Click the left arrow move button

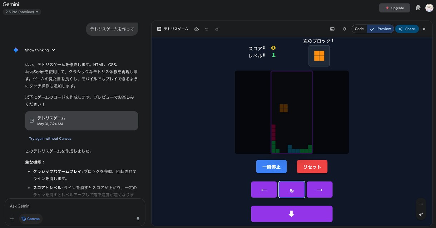pyautogui.click(x=264, y=190)
